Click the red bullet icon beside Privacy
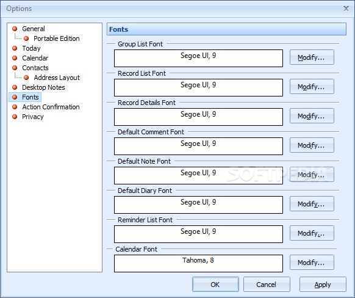 pos(15,117)
